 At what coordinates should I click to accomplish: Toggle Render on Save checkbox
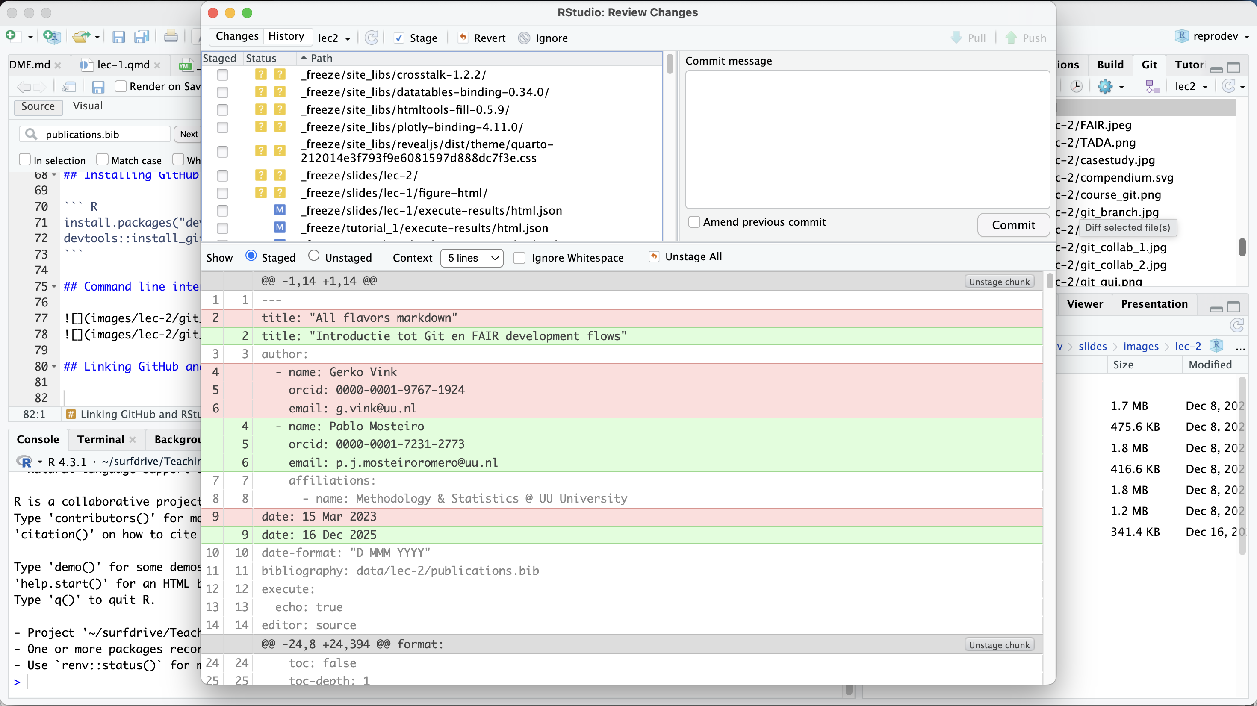[121, 86]
